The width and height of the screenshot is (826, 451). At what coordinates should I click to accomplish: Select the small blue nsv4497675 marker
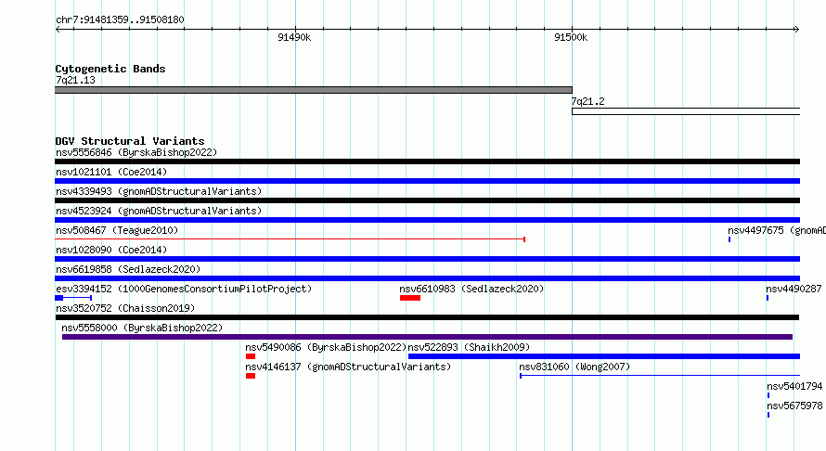click(729, 239)
